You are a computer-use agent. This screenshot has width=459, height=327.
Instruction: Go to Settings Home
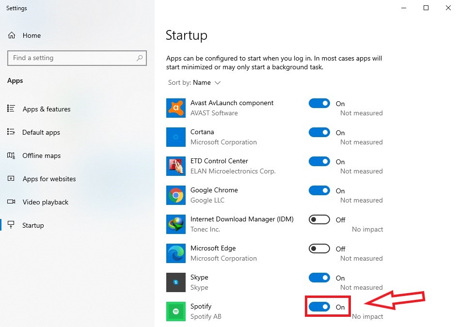coord(31,35)
